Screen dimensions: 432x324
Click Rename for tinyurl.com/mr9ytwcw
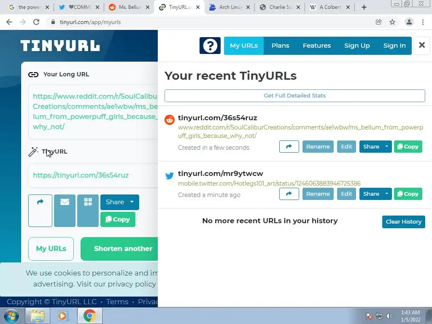tap(318, 194)
